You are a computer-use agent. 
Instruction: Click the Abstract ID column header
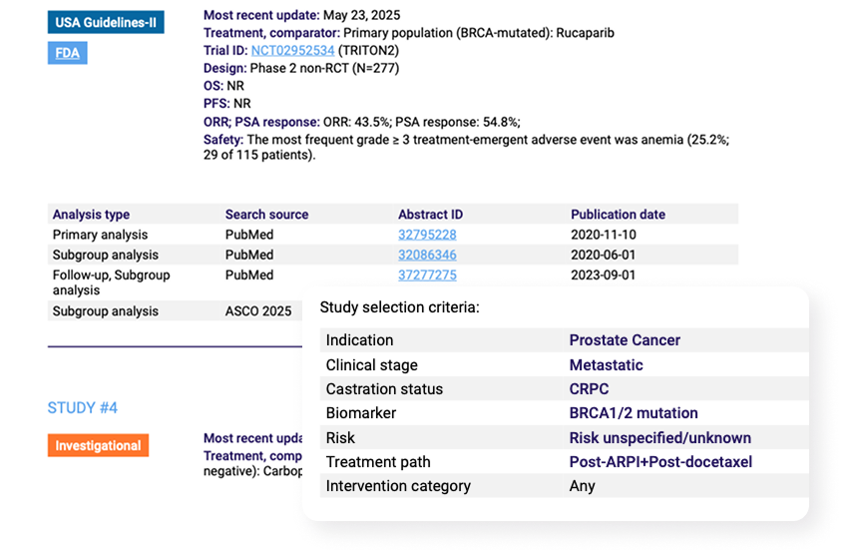[431, 215]
